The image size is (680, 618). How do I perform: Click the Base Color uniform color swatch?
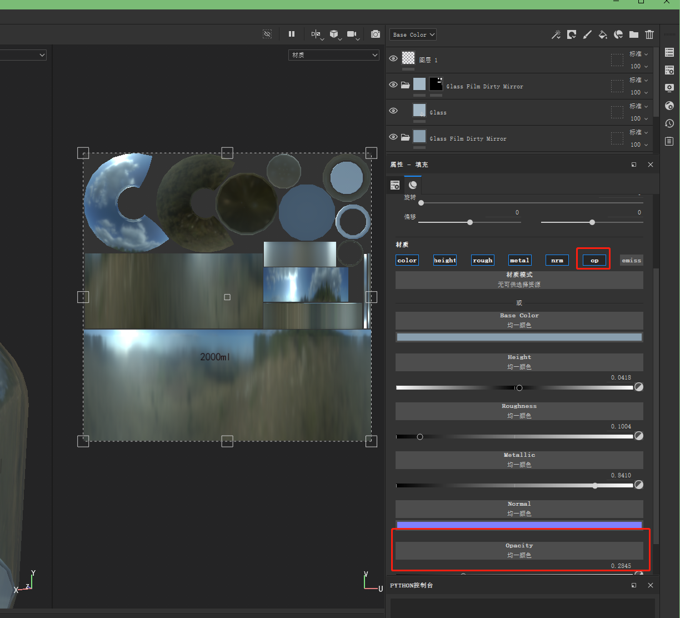[x=519, y=337]
